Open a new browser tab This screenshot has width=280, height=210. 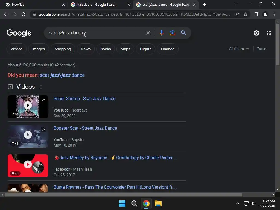click(205, 5)
